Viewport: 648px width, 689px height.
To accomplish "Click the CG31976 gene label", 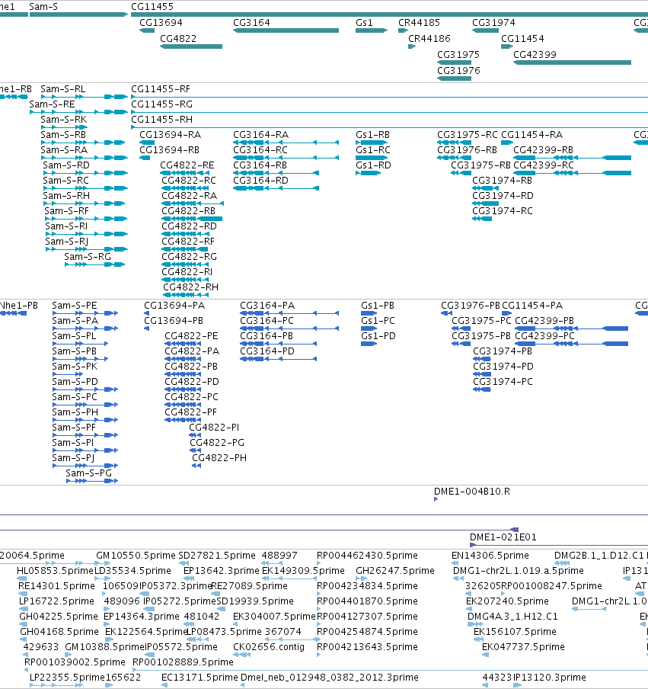I will coord(458,70).
